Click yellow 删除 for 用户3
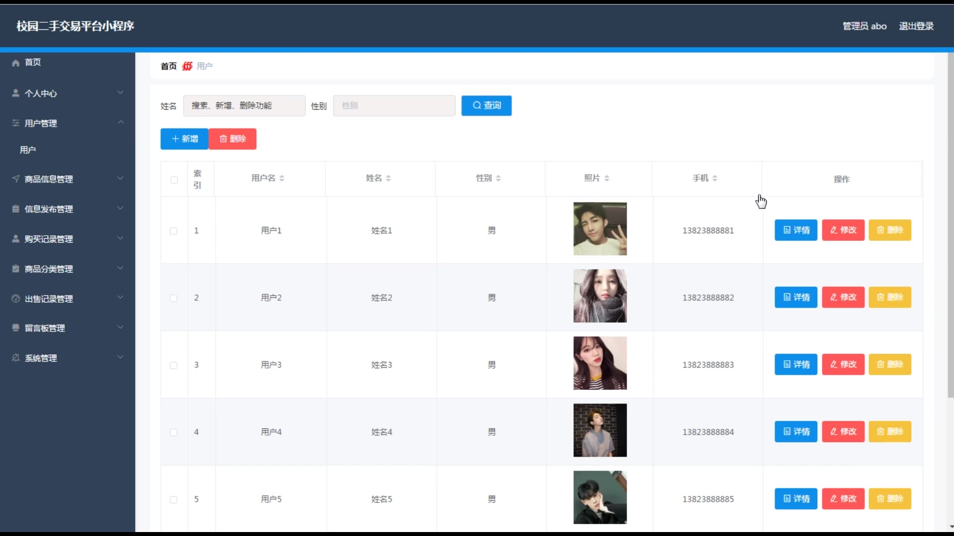Viewport: 954px width, 536px height. point(890,364)
